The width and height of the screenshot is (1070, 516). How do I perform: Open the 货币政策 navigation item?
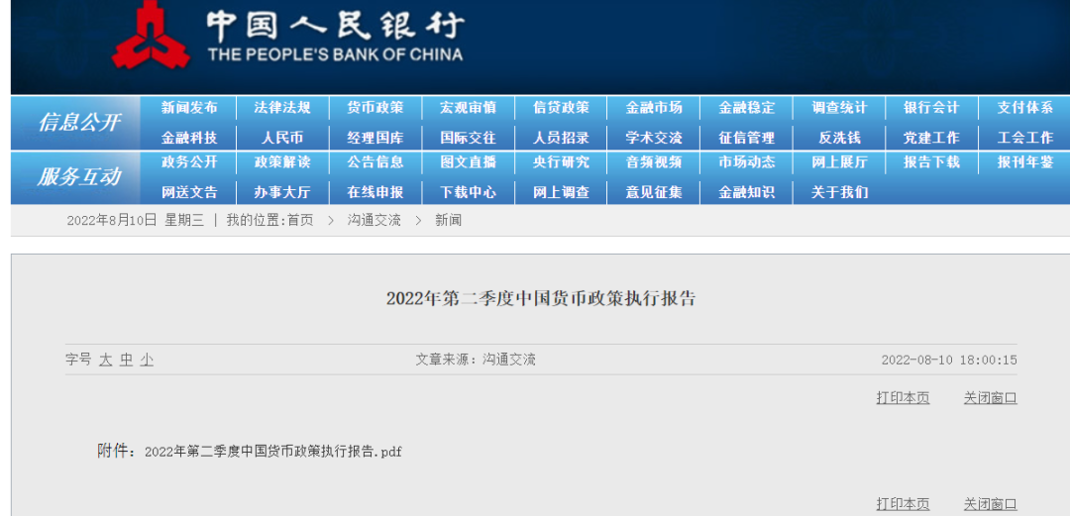coord(374,108)
